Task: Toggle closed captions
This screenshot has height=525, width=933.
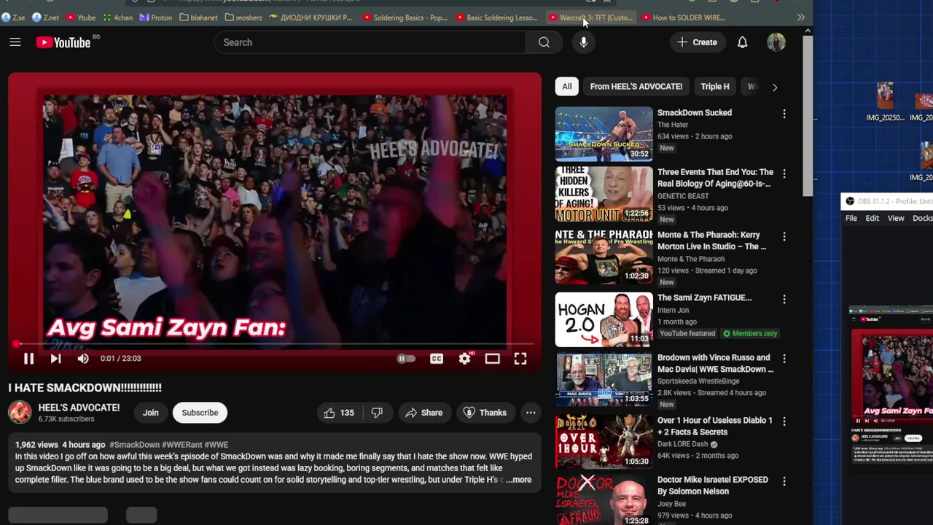Action: (436, 358)
